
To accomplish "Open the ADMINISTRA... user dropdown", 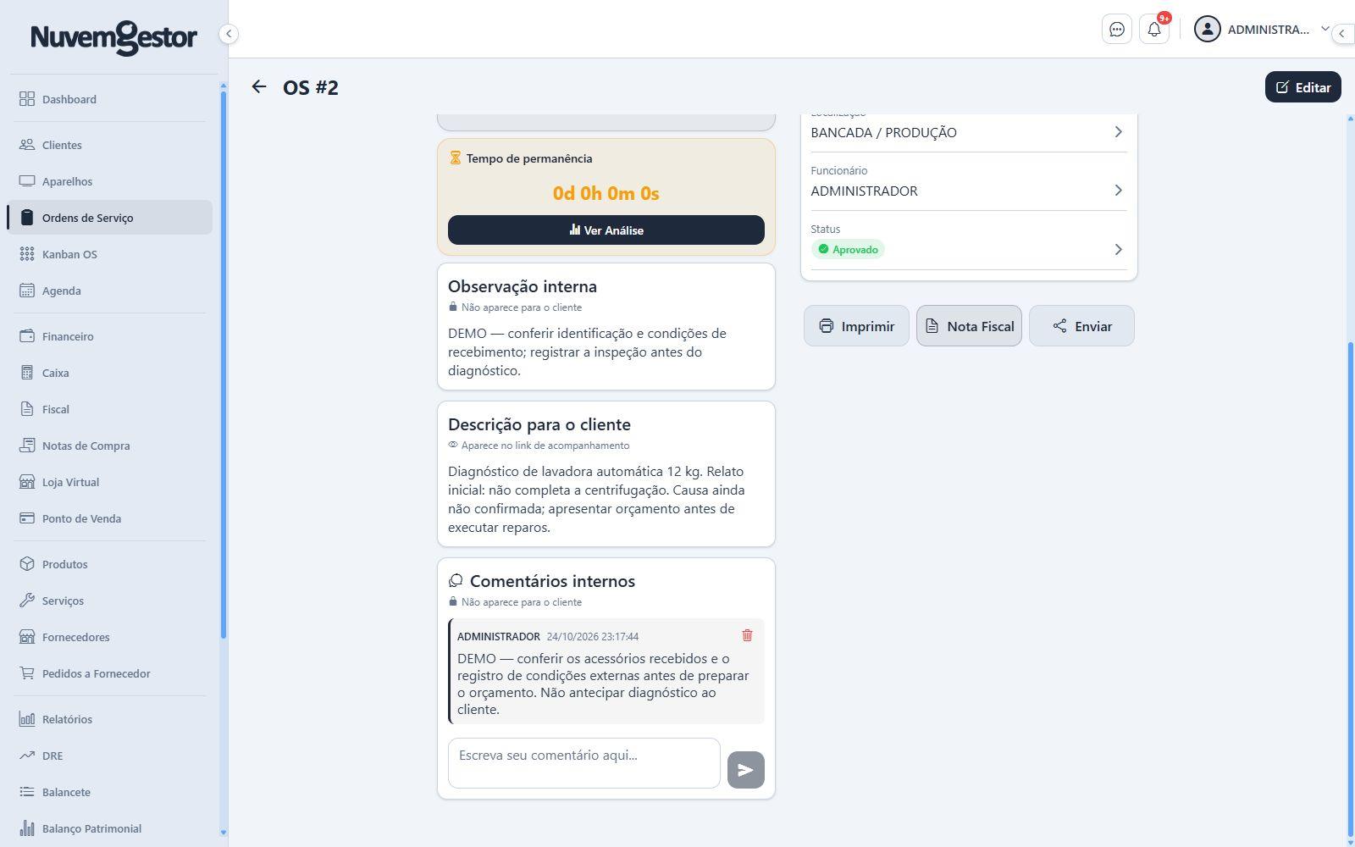I will [x=1263, y=30].
